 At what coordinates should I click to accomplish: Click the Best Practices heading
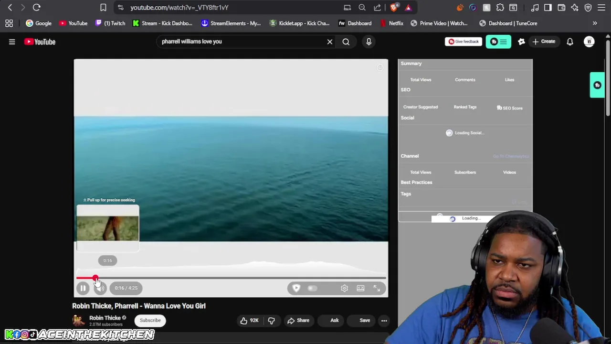(x=416, y=183)
